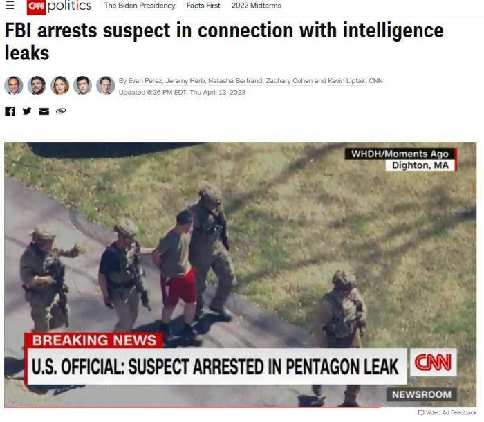The height and width of the screenshot is (422, 484).
Task: Click Kevin Liptak's author avatar
Action: tap(106, 85)
